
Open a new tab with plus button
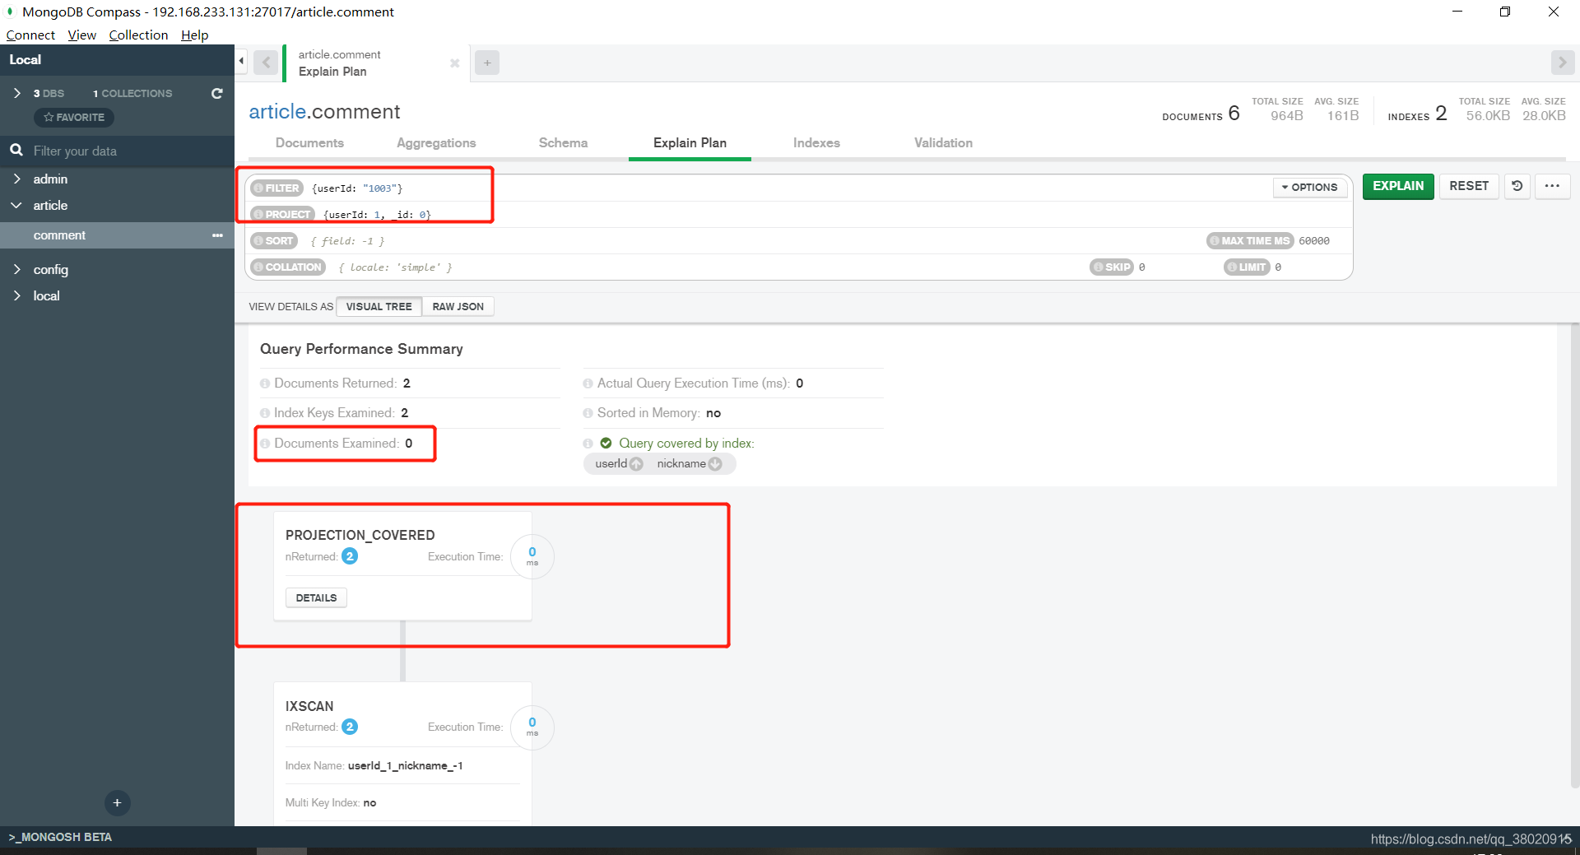pyautogui.click(x=487, y=63)
